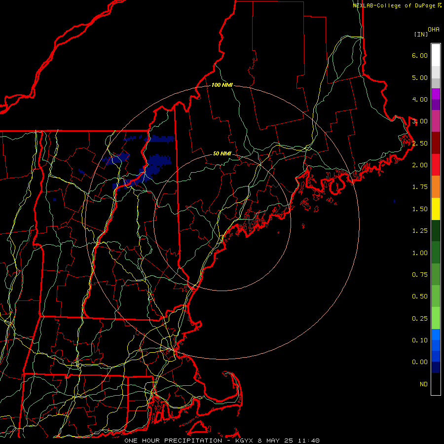Screen dimensions: 444x444
Task: Select the bright red swatch on the scale
Action: tap(436, 165)
